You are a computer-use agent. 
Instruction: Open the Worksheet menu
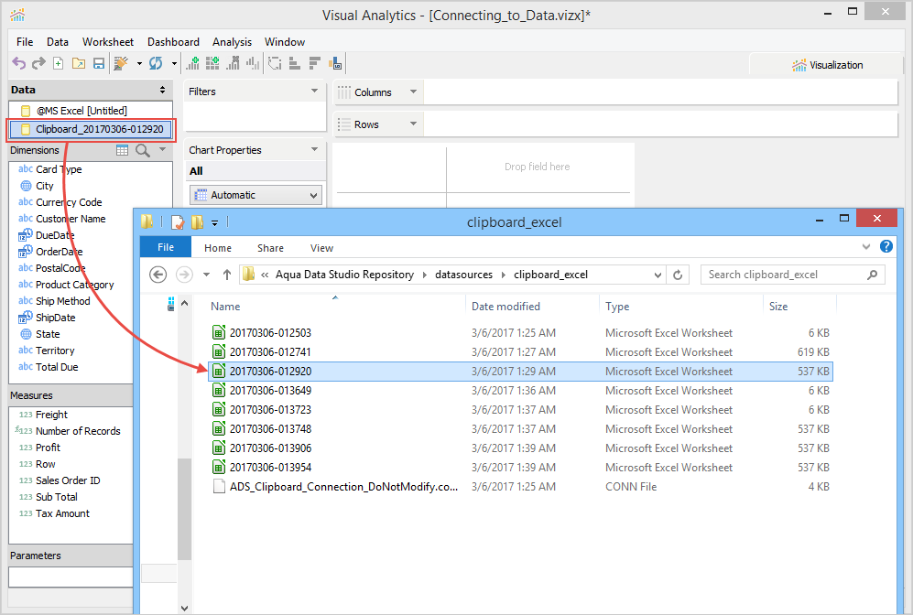[107, 42]
